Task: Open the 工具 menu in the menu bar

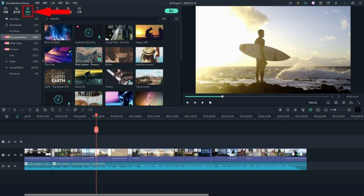Action: click(52, 3)
